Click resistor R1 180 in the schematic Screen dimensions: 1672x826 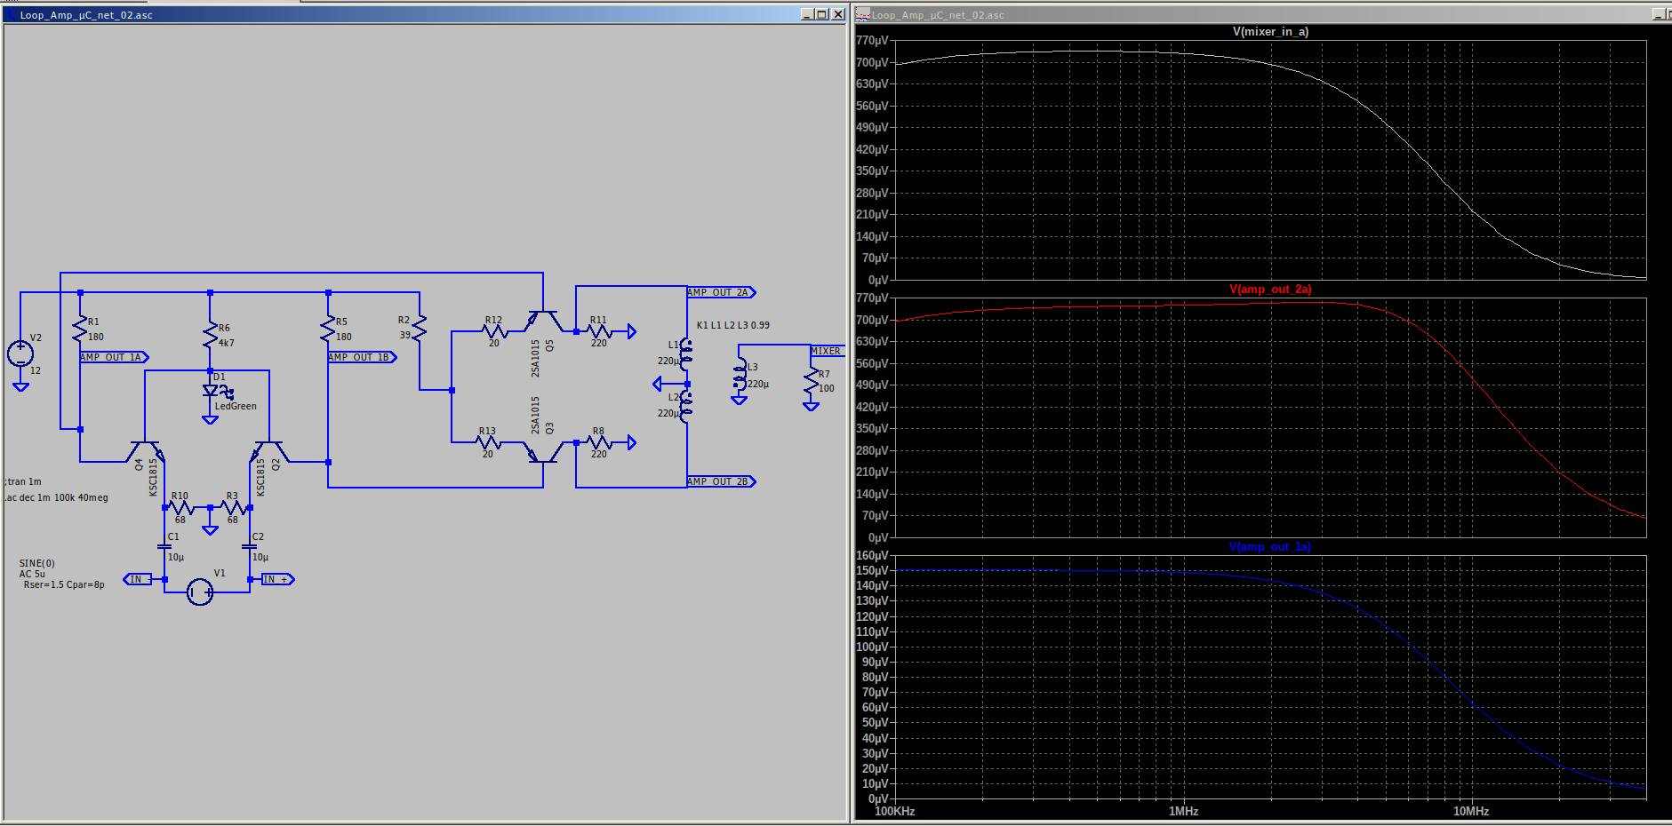(x=80, y=329)
